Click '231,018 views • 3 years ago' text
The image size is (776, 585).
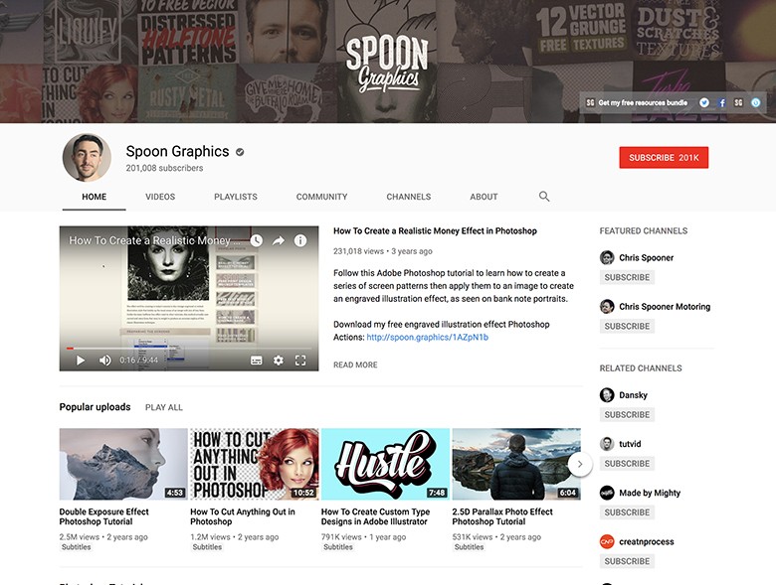click(383, 251)
